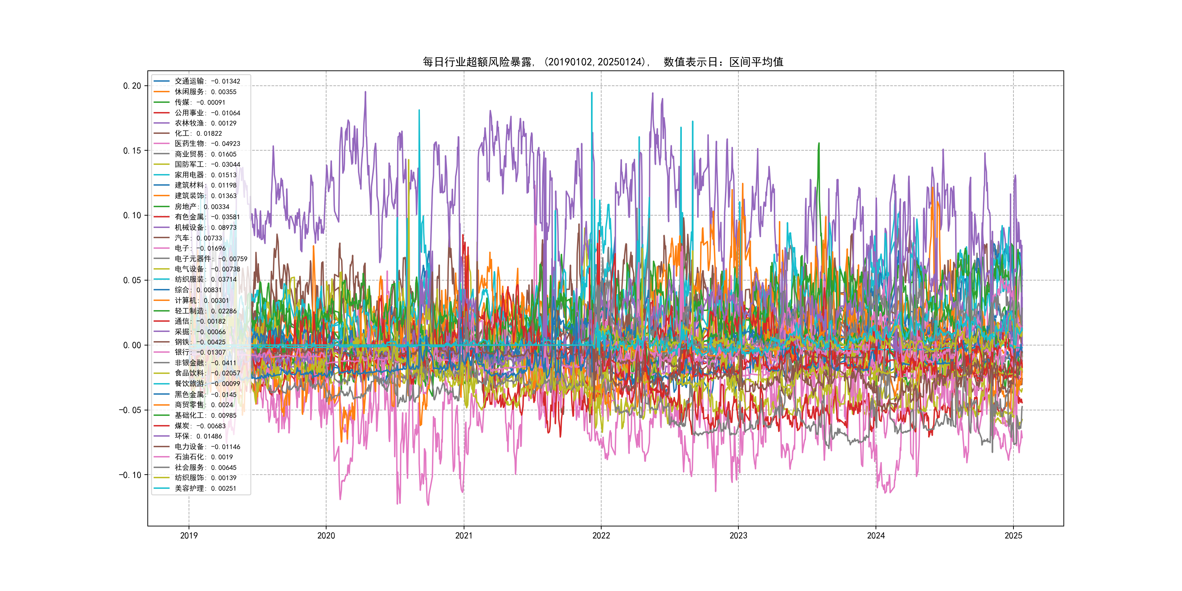
Task: Click the 2022 x-axis tick label
Action: [601, 536]
